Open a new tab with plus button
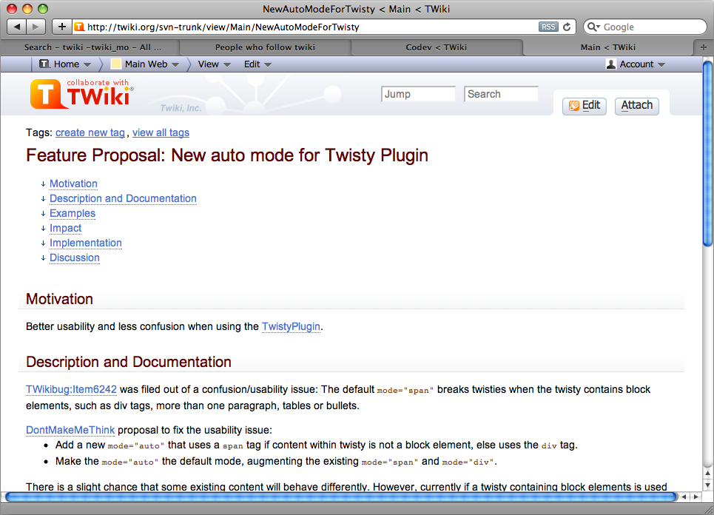The height and width of the screenshot is (515, 714). pyautogui.click(x=703, y=47)
